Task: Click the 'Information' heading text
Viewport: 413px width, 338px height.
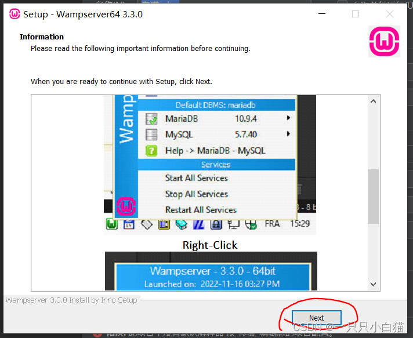Action: click(42, 37)
